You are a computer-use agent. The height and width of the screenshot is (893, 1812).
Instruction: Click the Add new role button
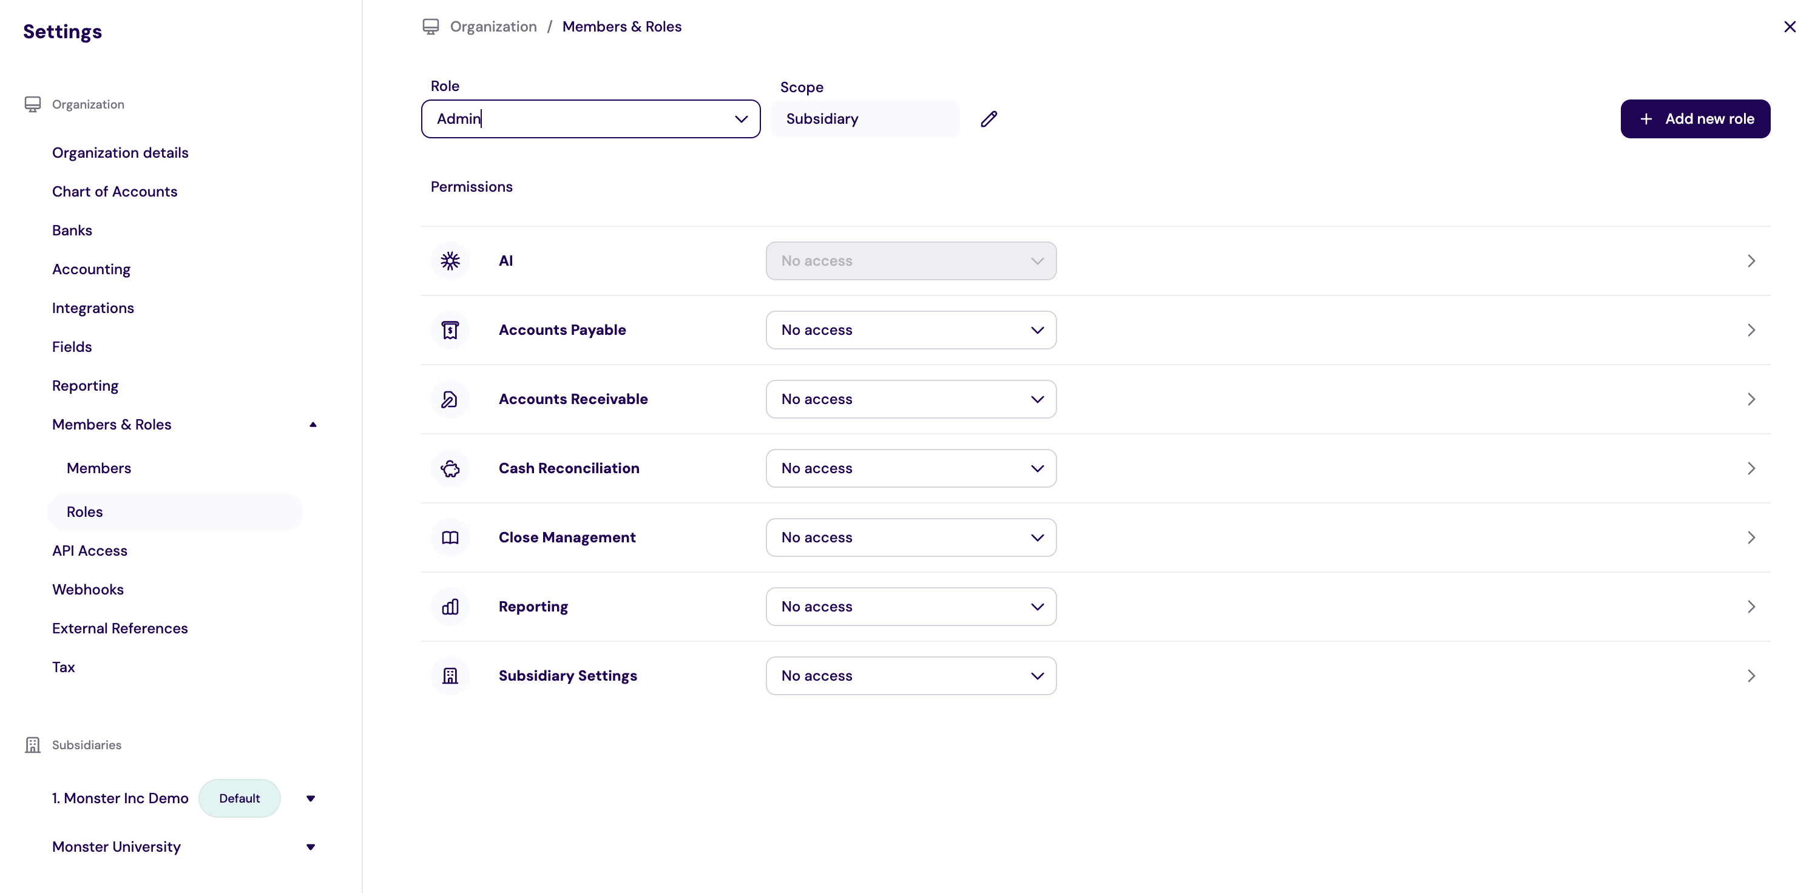pyautogui.click(x=1694, y=119)
